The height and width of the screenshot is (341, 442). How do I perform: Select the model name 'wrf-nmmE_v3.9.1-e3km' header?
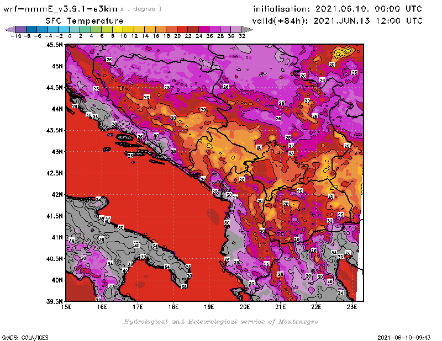tap(60, 9)
